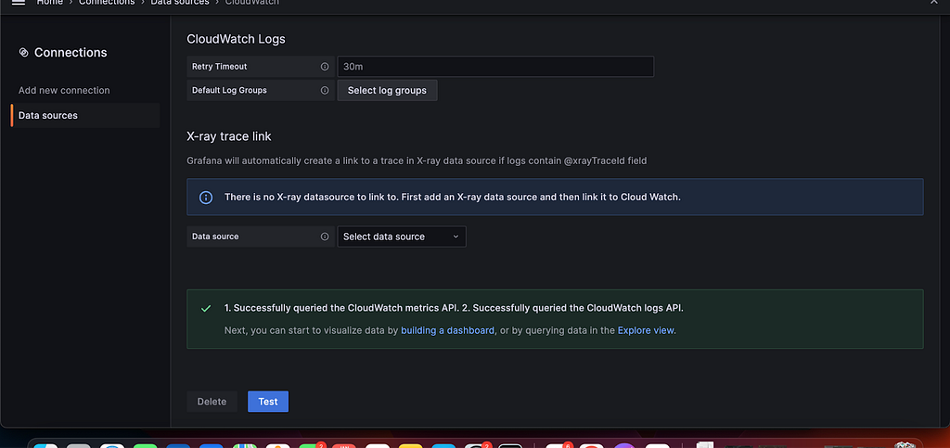Screen dimensions: 950x448
Task: Click the @xrayTraceId description text
Action: 417,161
